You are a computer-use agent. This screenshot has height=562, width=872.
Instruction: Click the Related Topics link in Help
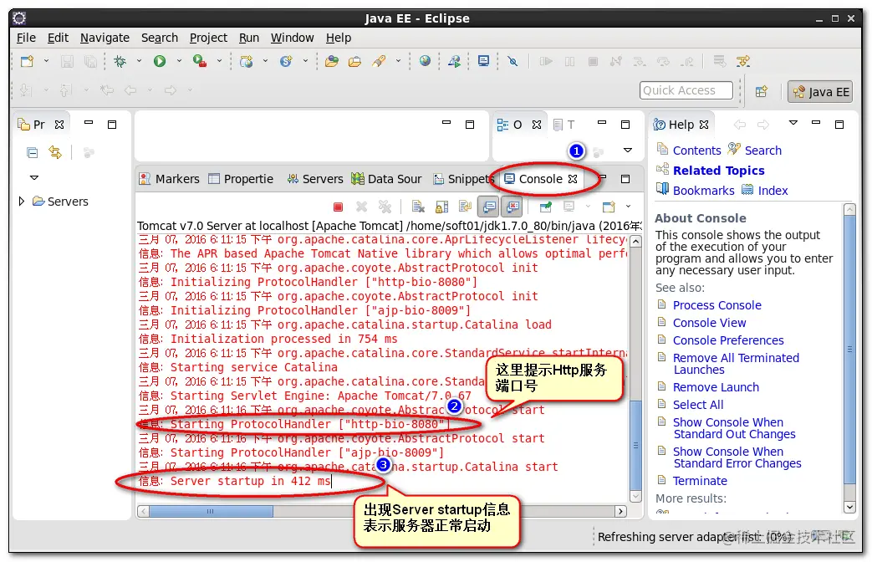coord(718,171)
